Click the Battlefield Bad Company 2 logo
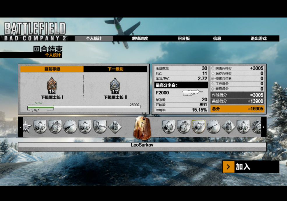Screen dimensions: 287x201 [x=35, y=31]
